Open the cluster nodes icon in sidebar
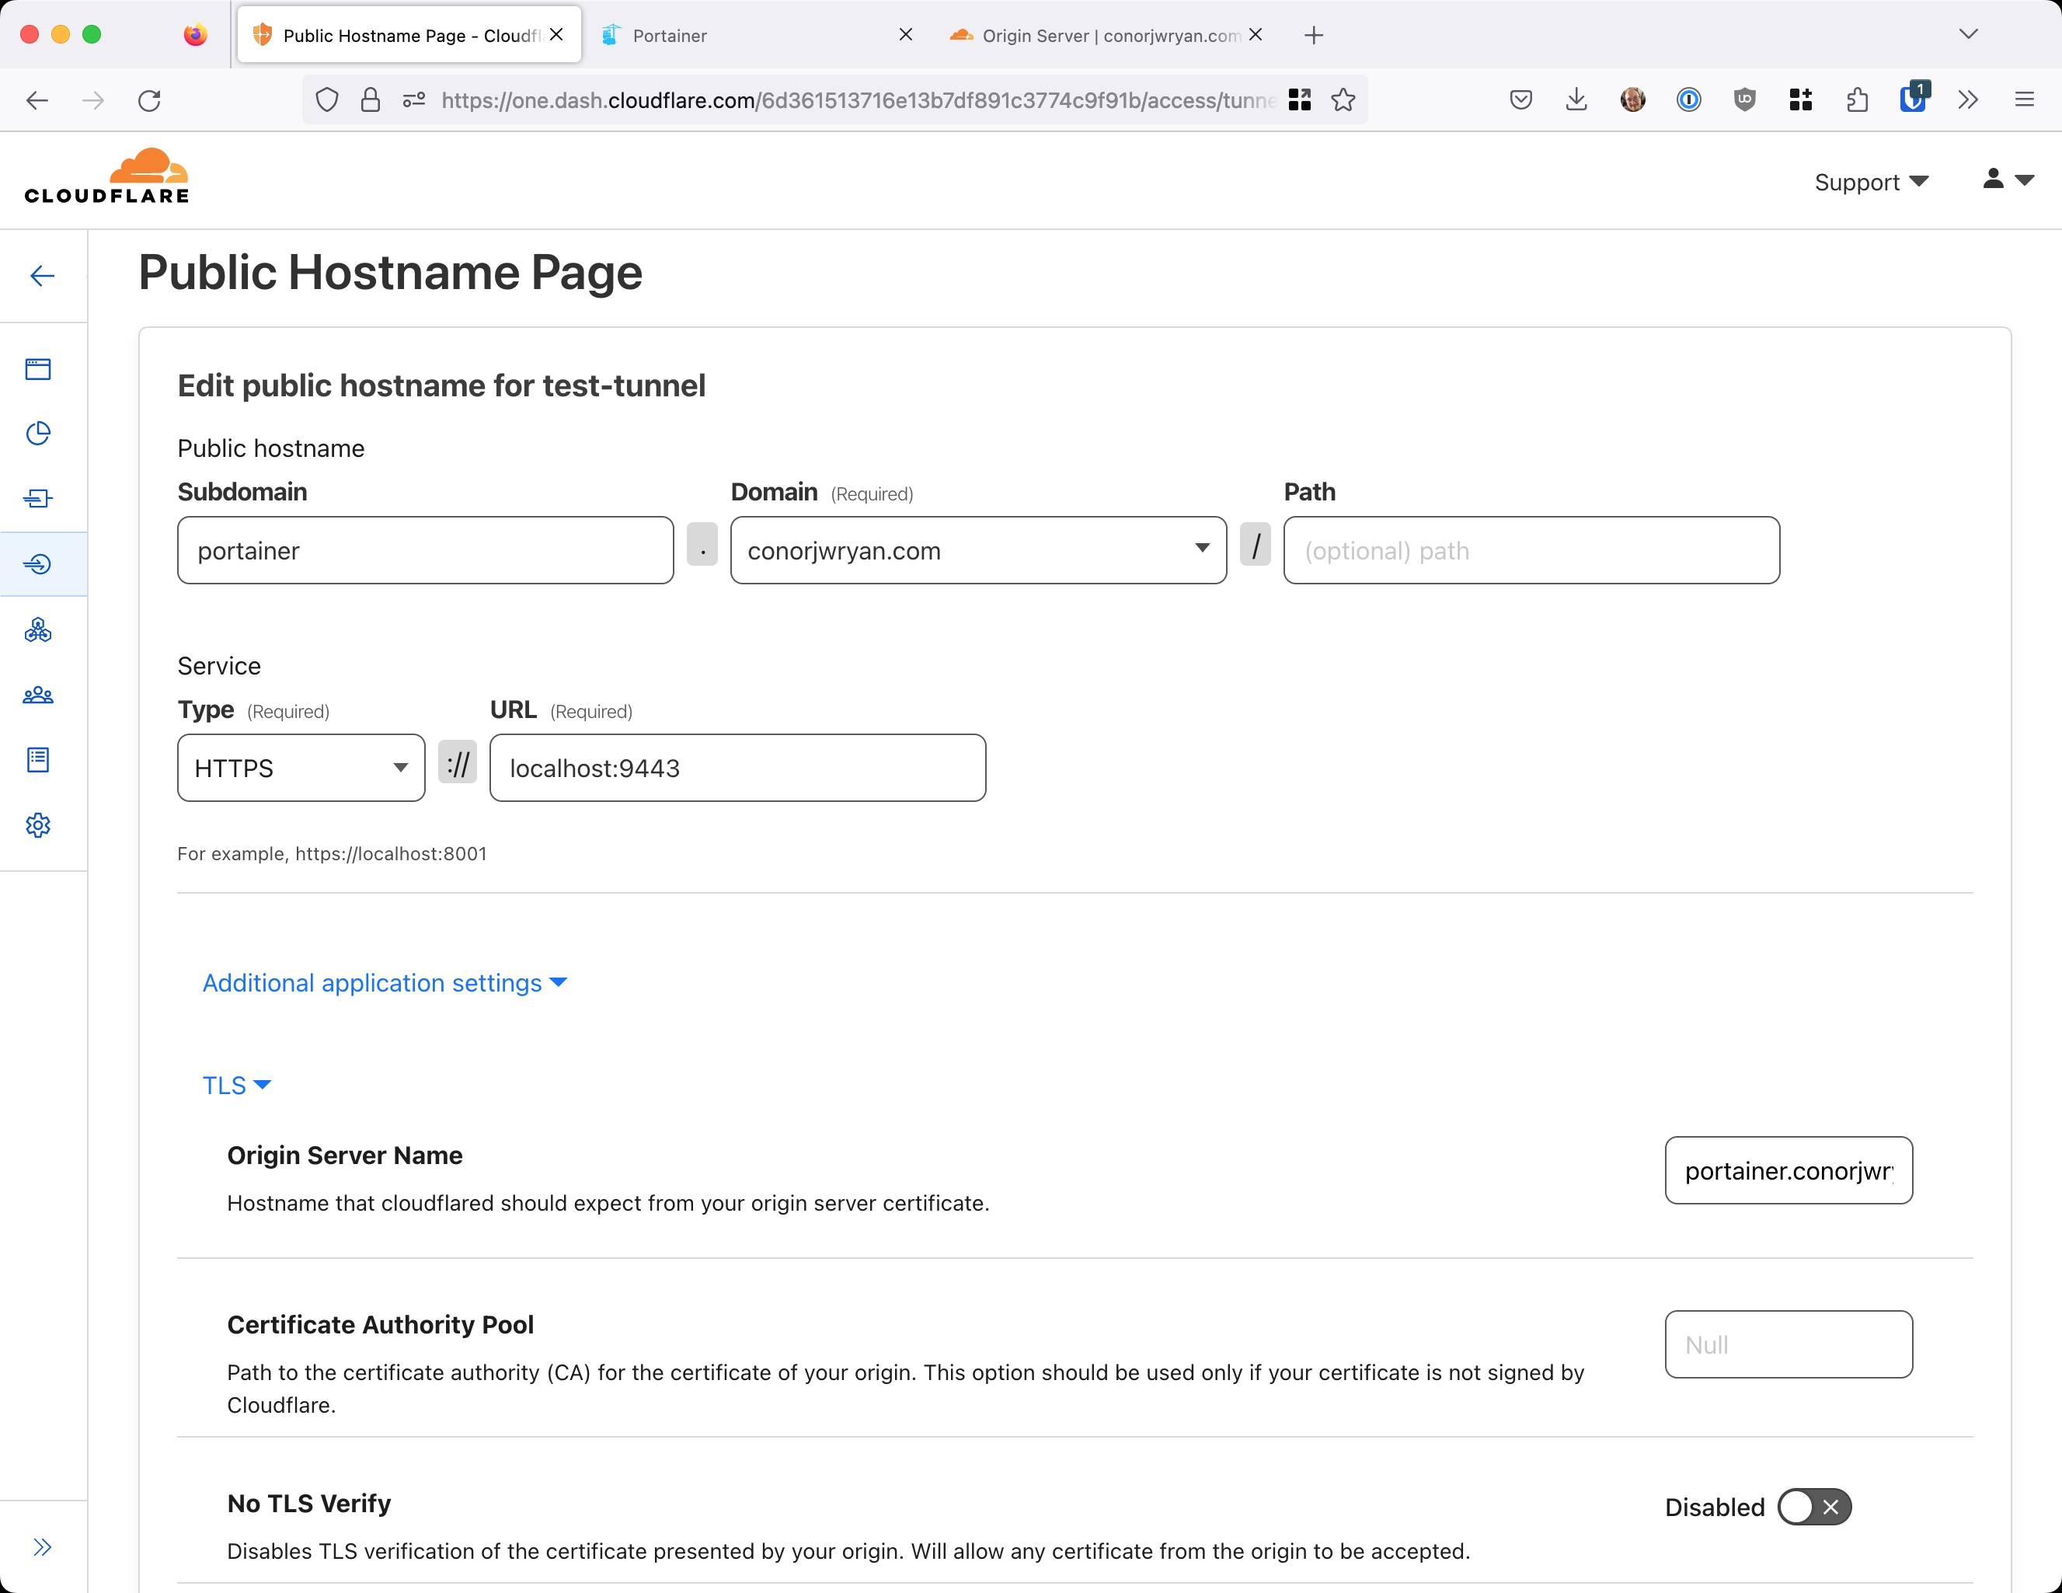Image resolution: width=2062 pixels, height=1593 pixels. pos(38,630)
